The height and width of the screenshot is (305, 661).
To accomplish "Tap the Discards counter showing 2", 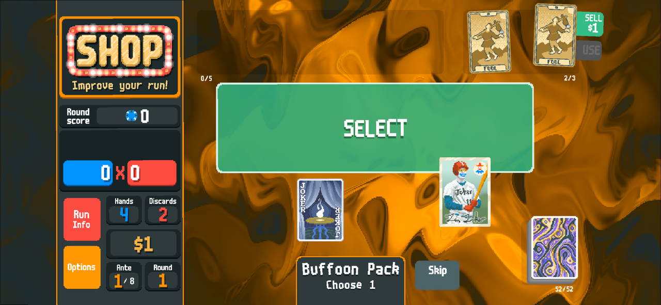I will click(x=163, y=210).
